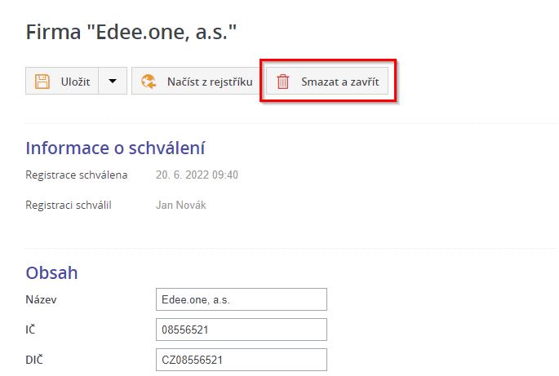Click the Registraci schválil label

point(69,205)
